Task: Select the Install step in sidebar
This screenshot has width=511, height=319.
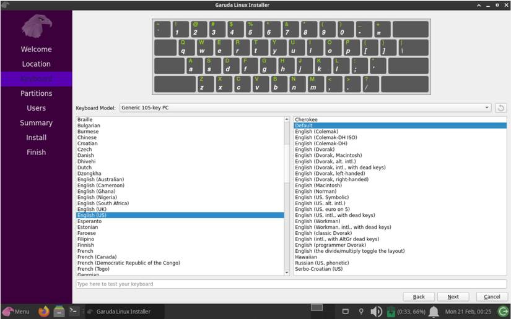Action: (x=36, y=137)
